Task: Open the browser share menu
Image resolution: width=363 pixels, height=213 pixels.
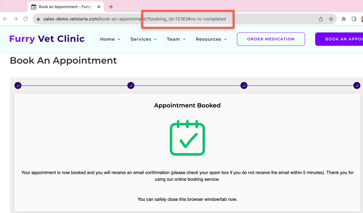Action: pos(321,19)
